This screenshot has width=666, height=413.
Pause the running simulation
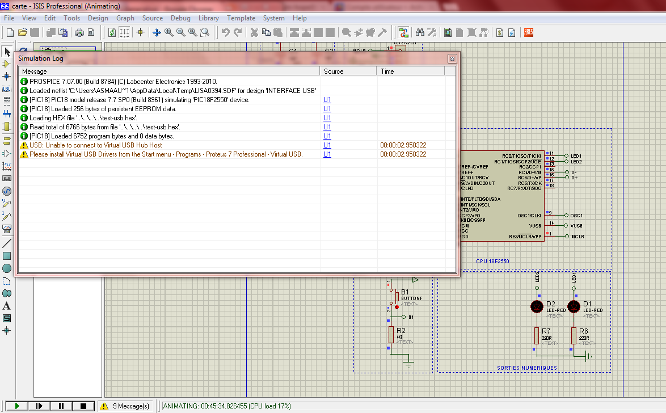(x=61, y=406)
